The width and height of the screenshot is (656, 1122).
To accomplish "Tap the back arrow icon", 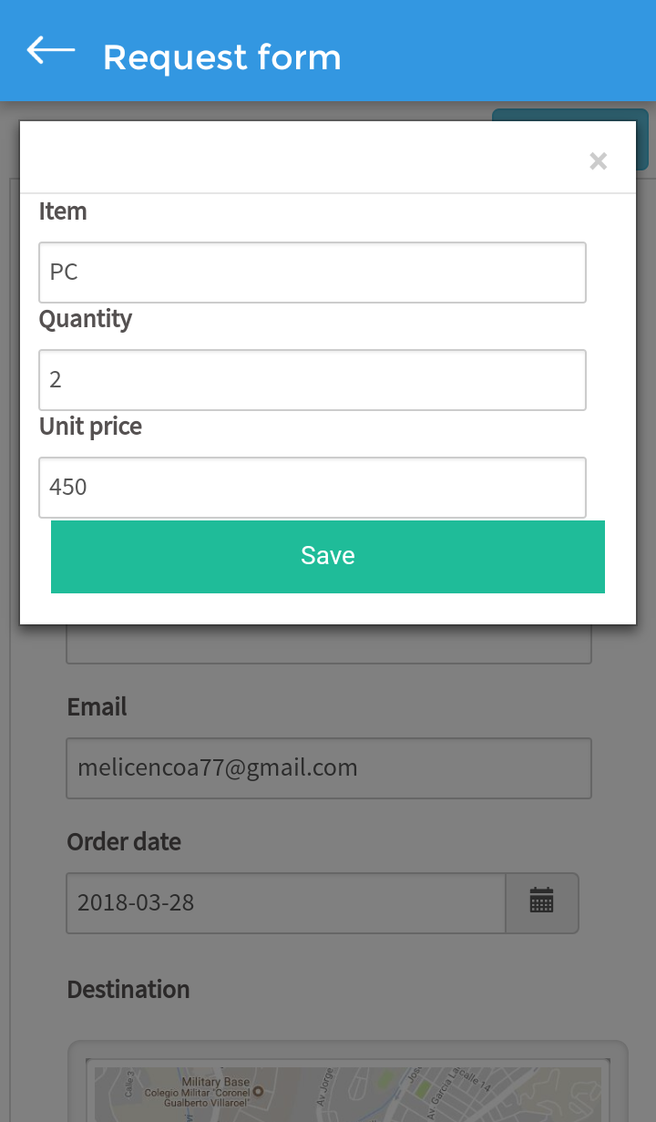I will click(50, 51).
